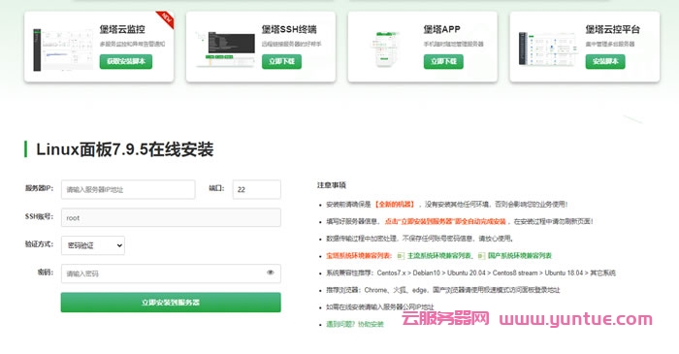Screen dimensions: 679x354
Task: Click the 堡塔APP card title
Action: (441, 29)
